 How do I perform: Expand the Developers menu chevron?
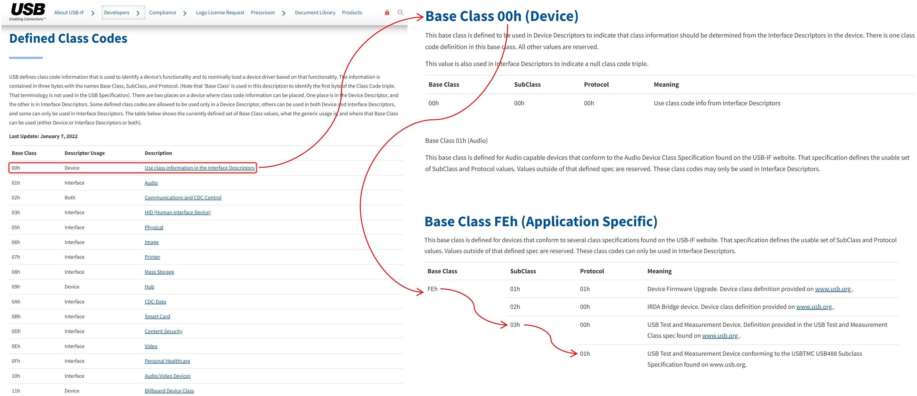point(138,13)
